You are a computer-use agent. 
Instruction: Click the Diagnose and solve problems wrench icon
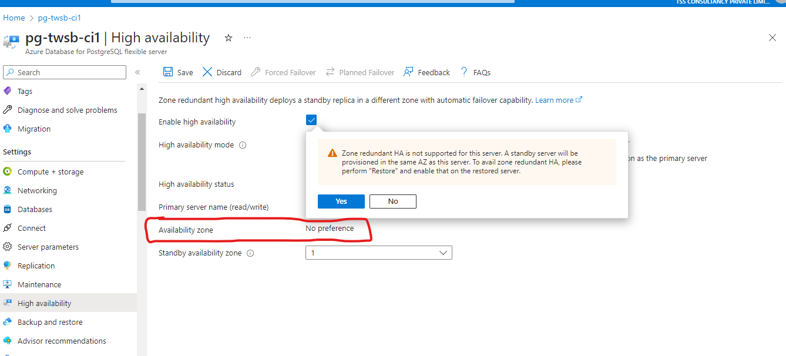[x=8, y=110]
